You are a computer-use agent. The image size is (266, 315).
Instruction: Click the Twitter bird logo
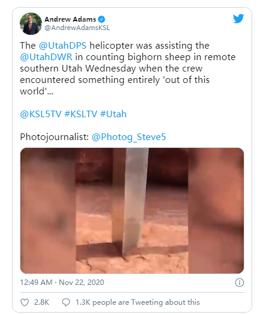pyautogui.click(x=238, y=19)
